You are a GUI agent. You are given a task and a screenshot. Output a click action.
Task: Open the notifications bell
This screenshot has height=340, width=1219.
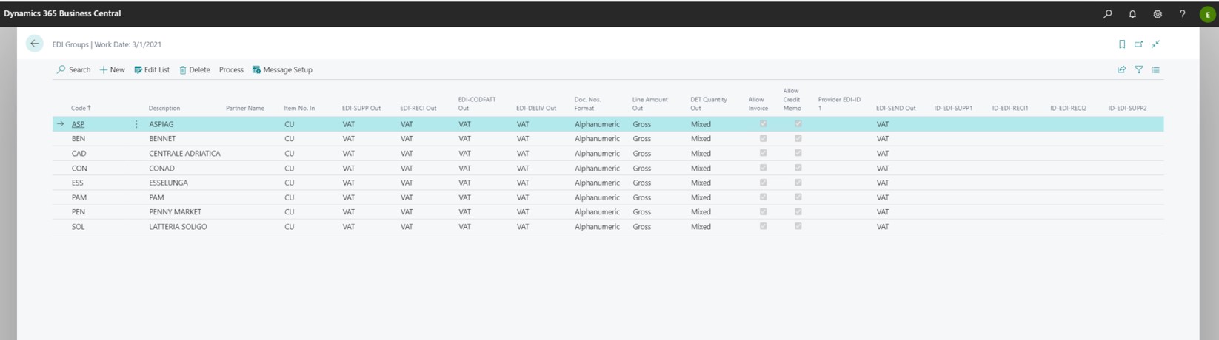coord(1132,14)
